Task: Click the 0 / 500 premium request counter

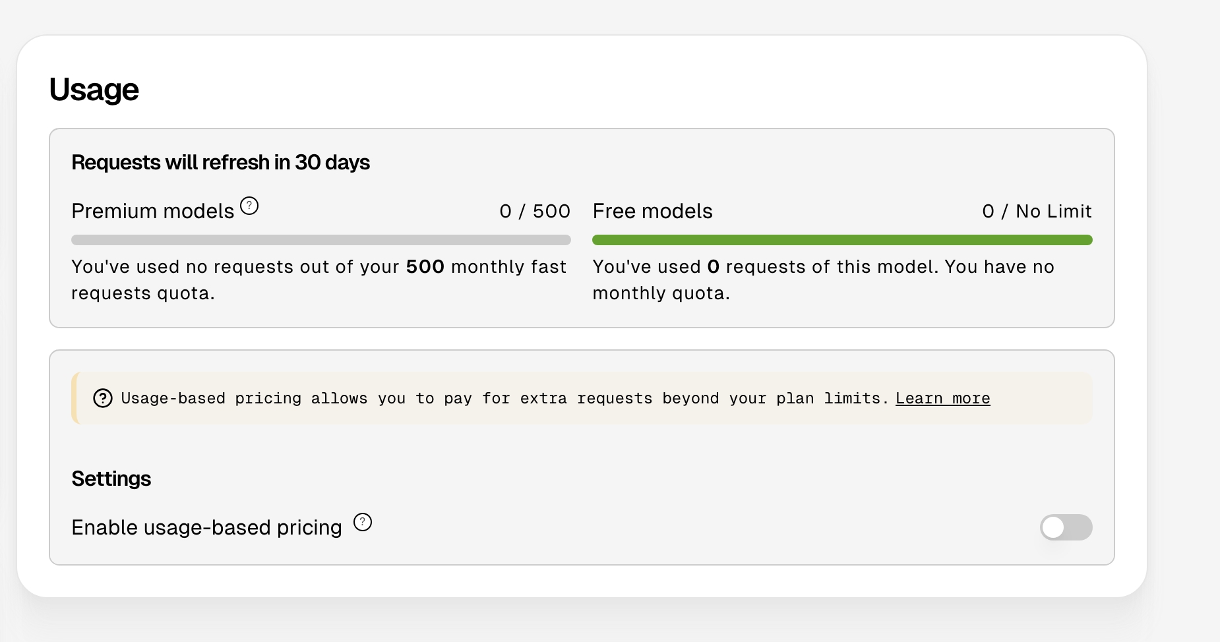Action: tap(535, 211)
